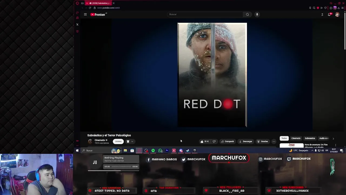Click the browser address bar URL
346x195 pixels.
click(x=108, y=8)
